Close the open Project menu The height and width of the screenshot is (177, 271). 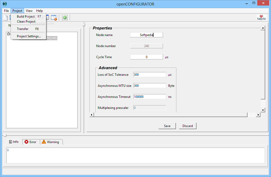pos(17,11)
